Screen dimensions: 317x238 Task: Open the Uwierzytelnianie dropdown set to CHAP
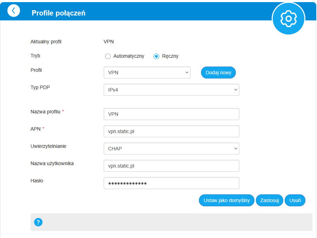point(171,149)
